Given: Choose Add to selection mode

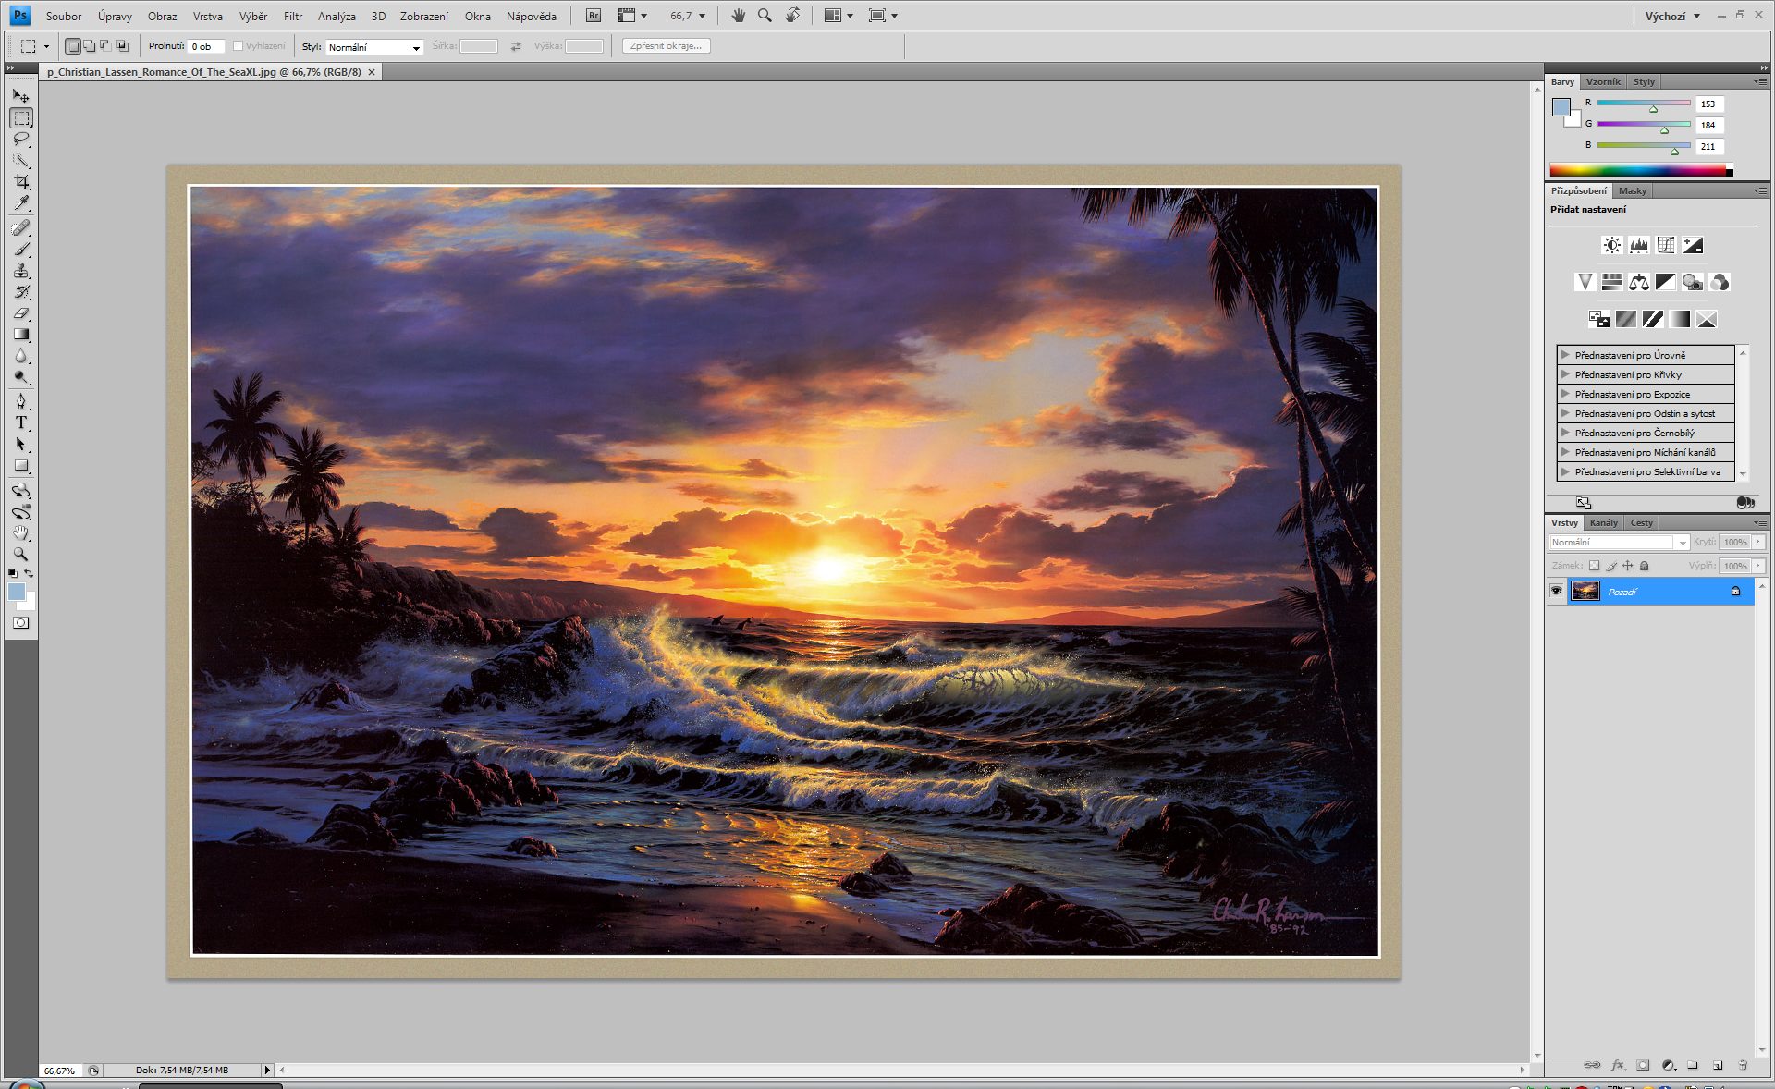Looking at the screenshot, I should [x=90, y=46].
